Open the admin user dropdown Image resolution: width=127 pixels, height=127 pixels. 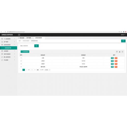coord(123,35)
